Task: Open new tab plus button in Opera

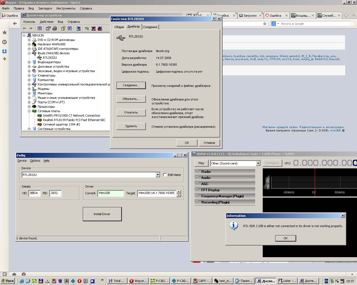Action: (346, 15)
